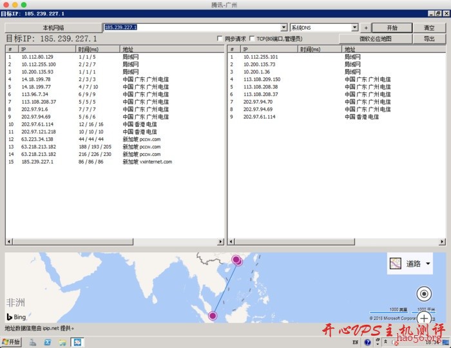Expand the target IP address dropdown arrow
The height and width of the screenshot is (348, 451).
(x=283, y=28)
